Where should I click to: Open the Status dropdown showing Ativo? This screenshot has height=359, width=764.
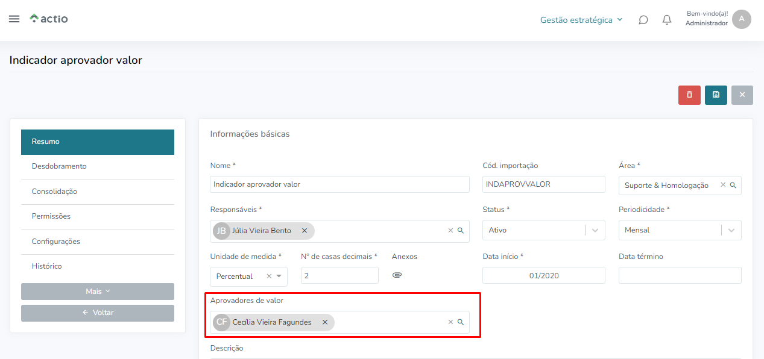coord(543,230)
